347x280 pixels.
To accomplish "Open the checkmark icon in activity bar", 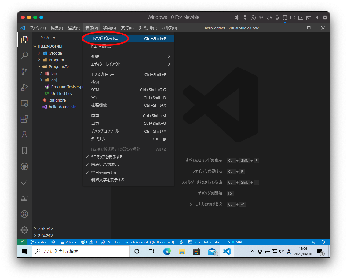I will pyautogui.click(x=24, y=182).
